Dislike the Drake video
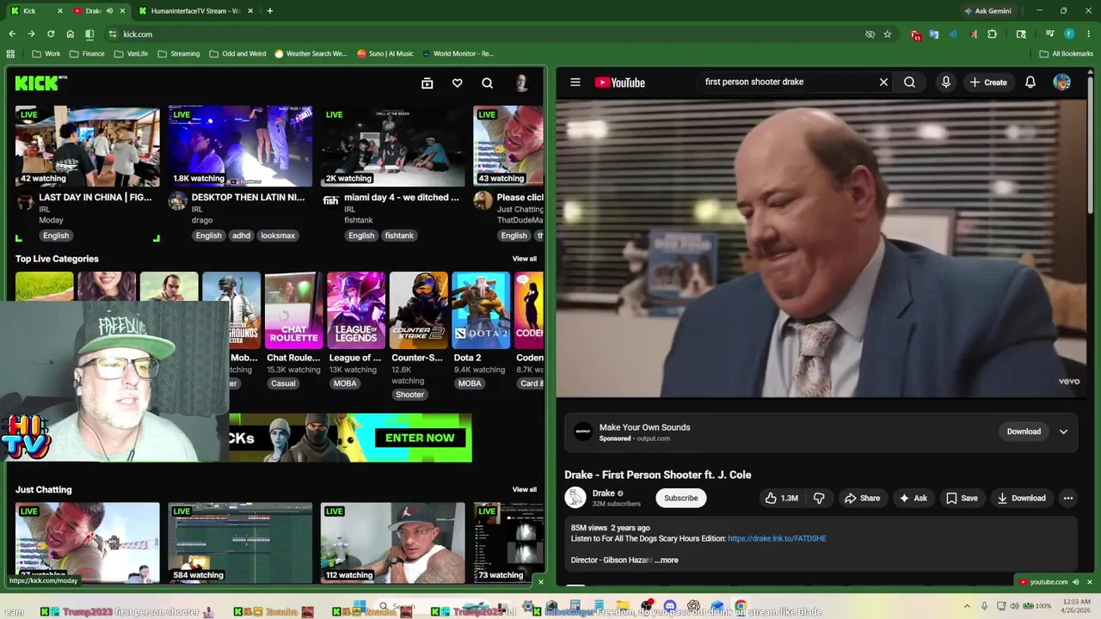The image size is (1101, 619). click(x=819, y=498)
